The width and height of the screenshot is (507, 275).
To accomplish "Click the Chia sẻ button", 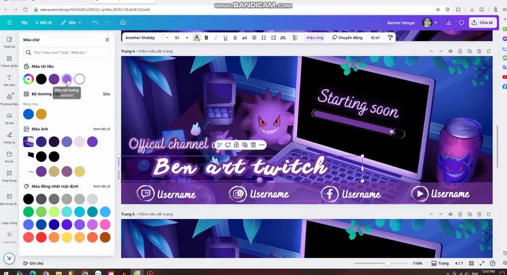I will click(482, 23).
